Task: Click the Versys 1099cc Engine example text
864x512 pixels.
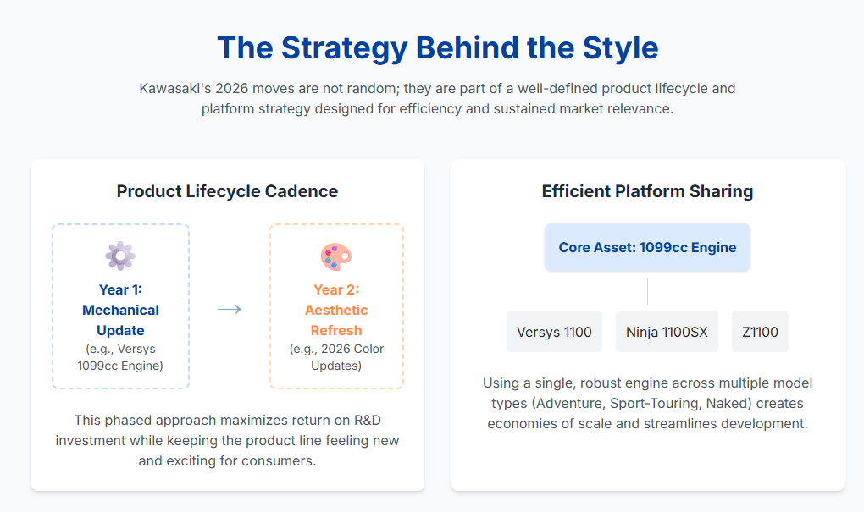Action: pyautogui.click(x=120, y=357)
